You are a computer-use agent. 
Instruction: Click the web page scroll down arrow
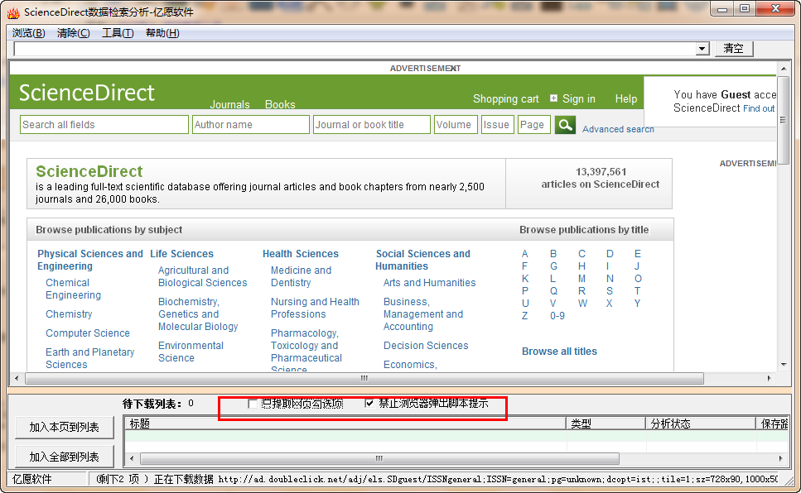pyautogui.click(x=784, y=365)
